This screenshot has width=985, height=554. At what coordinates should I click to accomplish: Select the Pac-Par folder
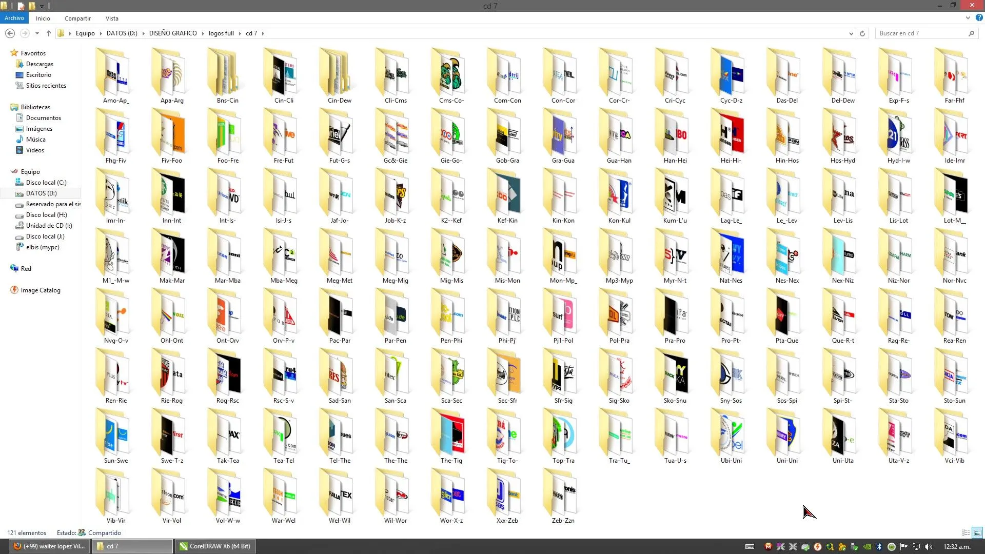(x=340, y=316)
